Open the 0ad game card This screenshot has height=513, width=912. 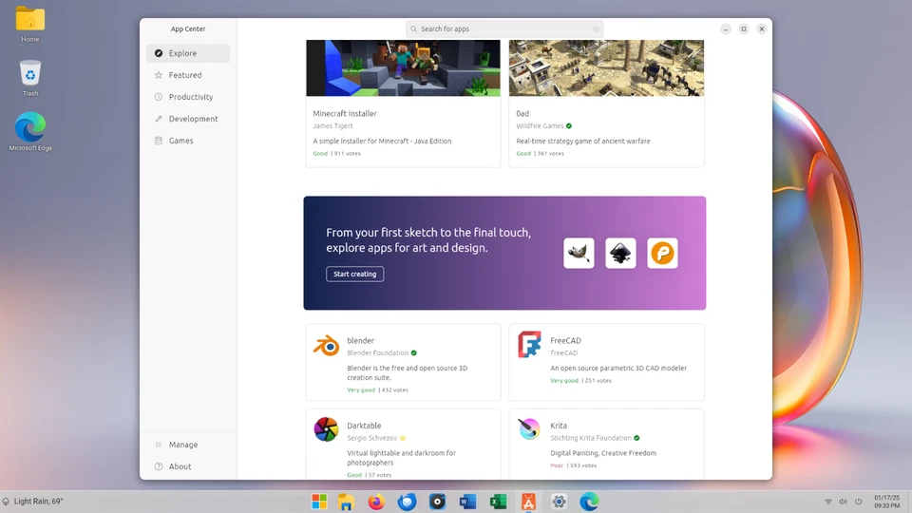coord(607,104)
